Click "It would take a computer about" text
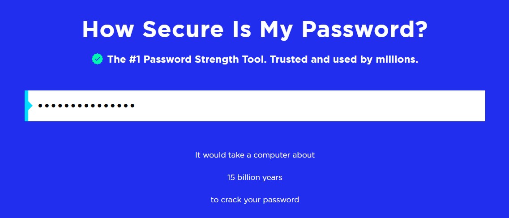The width and height of the screenshot is (509, 218). (x=255, y=155)
